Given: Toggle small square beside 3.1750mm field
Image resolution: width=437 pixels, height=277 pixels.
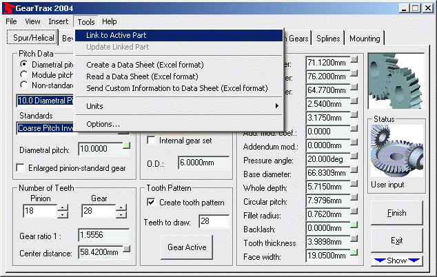Looking at the screenshot, I should click(354, 114).
